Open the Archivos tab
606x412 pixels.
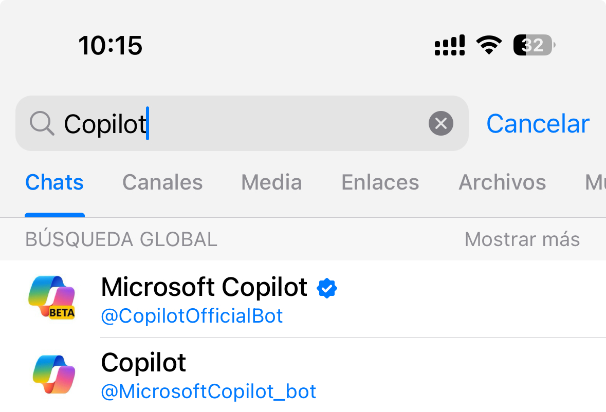502,182
